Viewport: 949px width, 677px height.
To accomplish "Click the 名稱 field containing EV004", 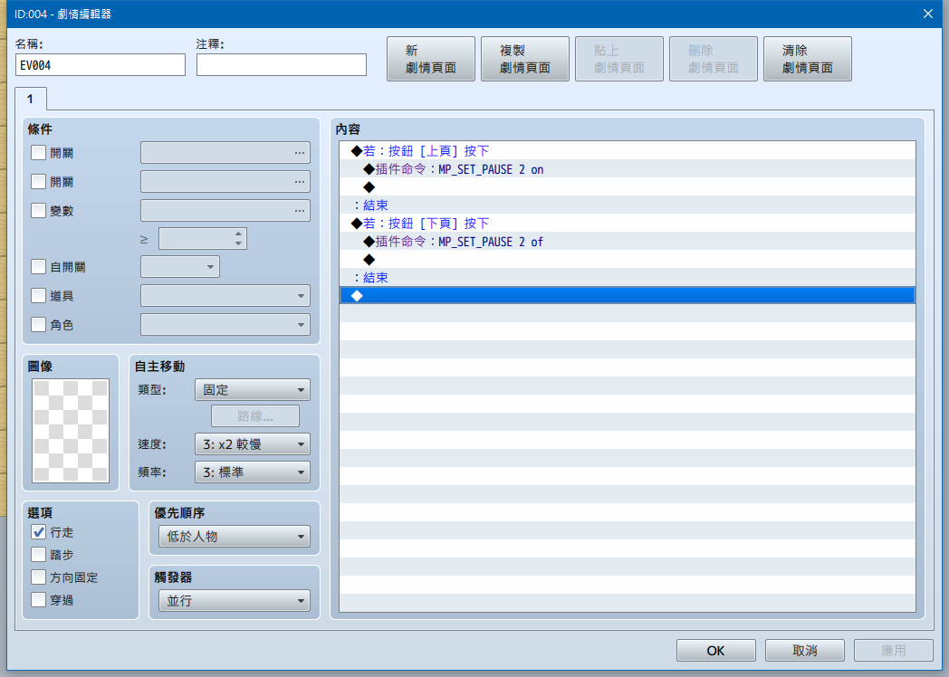I will click(x=101, y=65).
